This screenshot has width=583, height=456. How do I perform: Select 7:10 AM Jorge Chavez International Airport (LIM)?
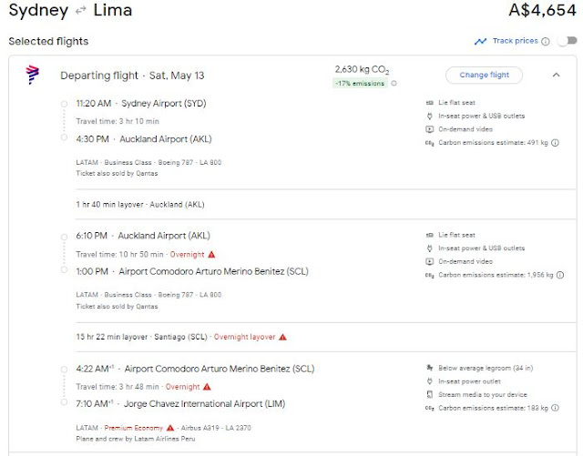180,403
